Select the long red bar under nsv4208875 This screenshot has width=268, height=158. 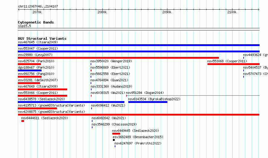[139, 115]
